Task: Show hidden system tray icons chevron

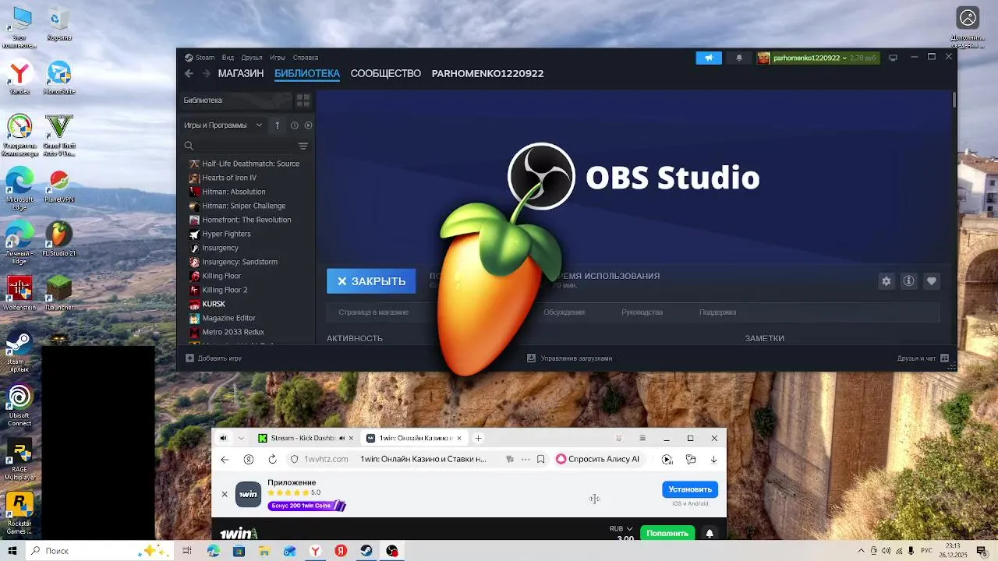Action: pyautogui.click(x=861, y=551)
